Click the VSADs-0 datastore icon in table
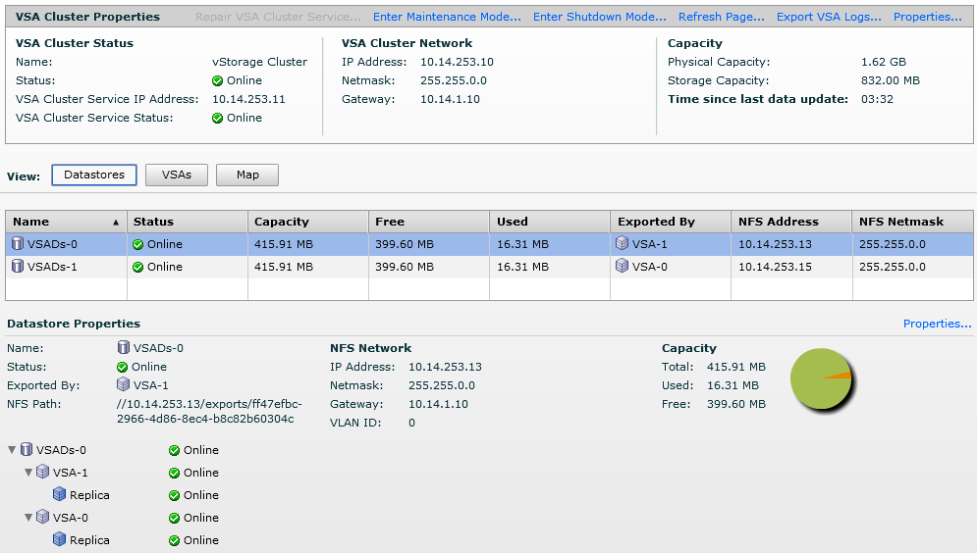The height and width of the screenshot is (553, 977). pos(18,244)
